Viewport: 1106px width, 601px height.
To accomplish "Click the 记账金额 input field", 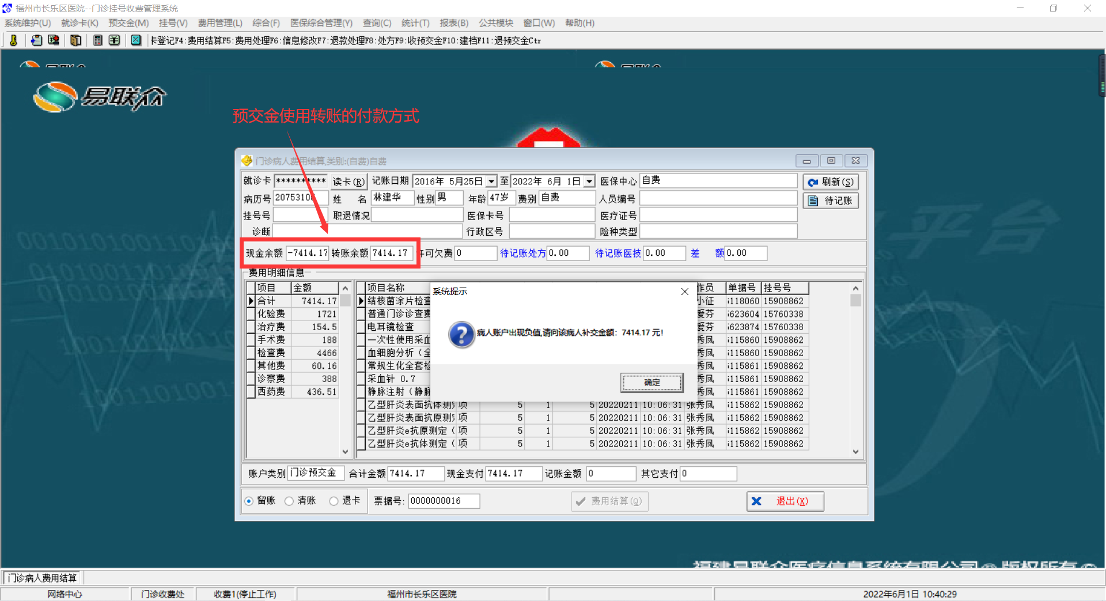I will (611, 474).
